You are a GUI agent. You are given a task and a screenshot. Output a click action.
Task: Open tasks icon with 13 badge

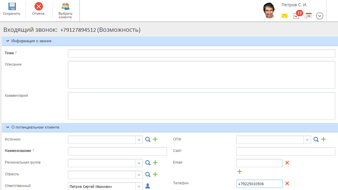tap(297, 16)
